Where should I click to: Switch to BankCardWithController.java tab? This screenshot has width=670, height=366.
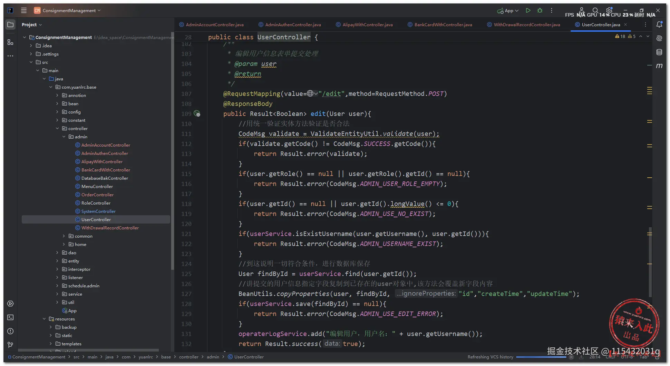[x=440, y=24]
